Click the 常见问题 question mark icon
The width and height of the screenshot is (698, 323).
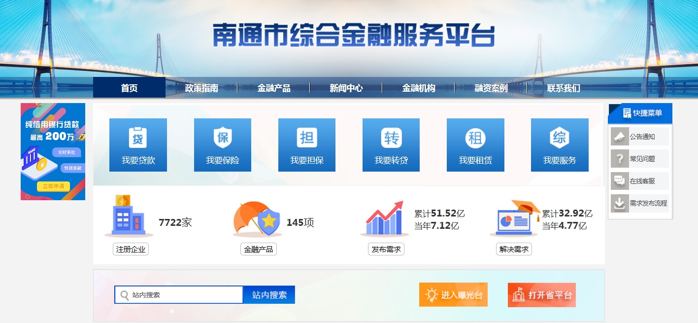[x=620, y=159]
